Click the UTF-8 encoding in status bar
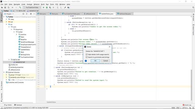Viewport: 195px width, 109px height. (x=185, y=108)
